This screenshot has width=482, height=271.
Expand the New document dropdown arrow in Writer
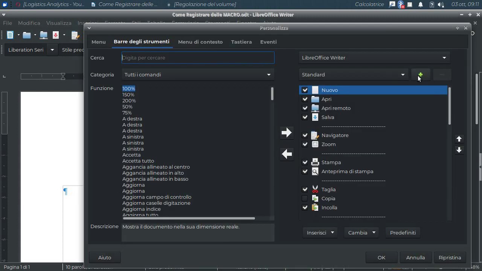(18, 35)
